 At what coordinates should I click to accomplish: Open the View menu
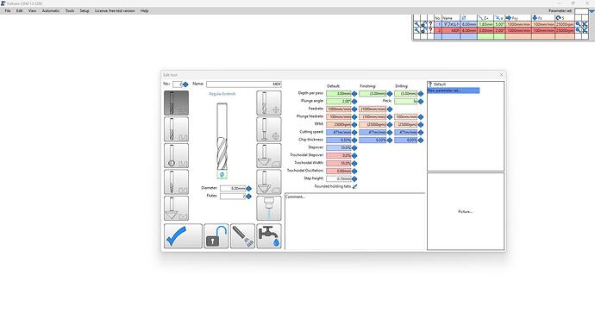[x=32, y=11]
